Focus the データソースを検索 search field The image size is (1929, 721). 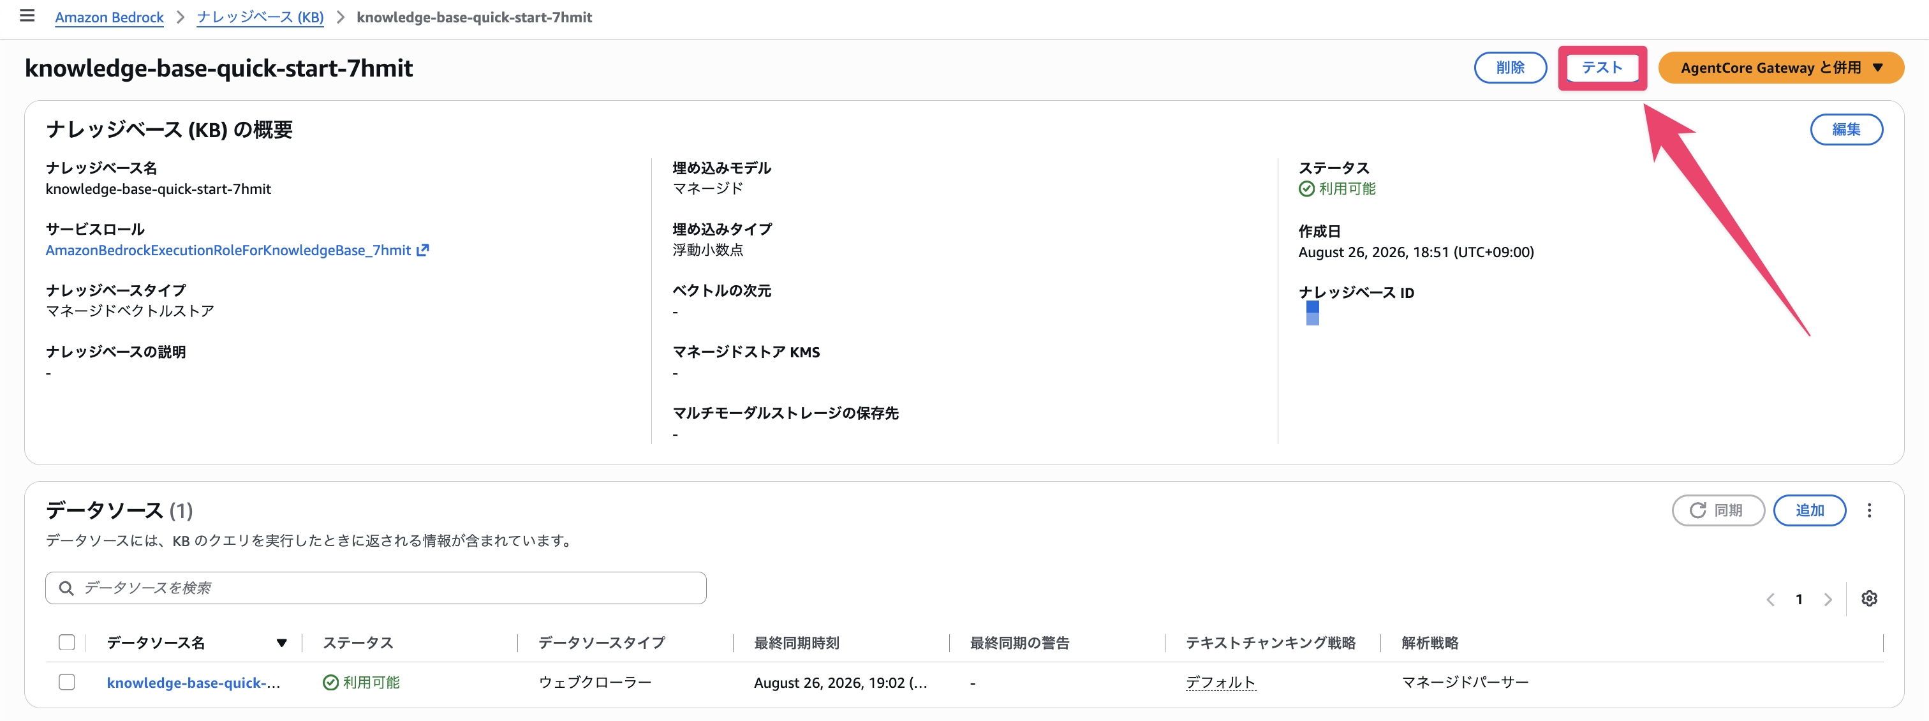pos(376,588)
